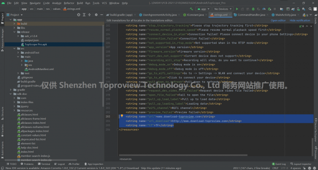Screen dimensions: 318x170
Task: Show hidden editor tabs dropdown arrow
Action: (311, 15)
